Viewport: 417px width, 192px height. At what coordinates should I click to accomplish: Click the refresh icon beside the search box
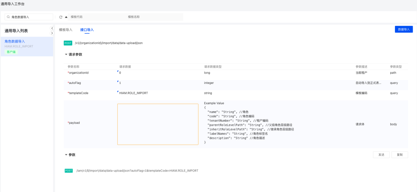tap(61, 17)
